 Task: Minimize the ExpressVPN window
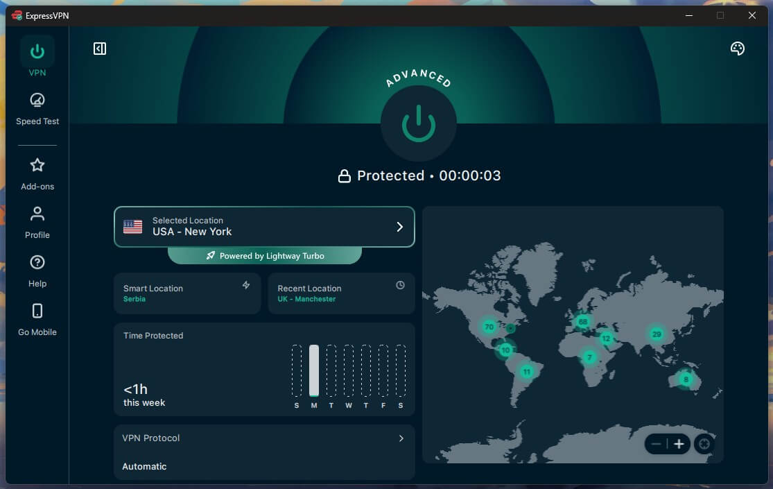688,15
